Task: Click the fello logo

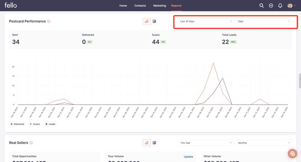Action: tap(11, 5)
